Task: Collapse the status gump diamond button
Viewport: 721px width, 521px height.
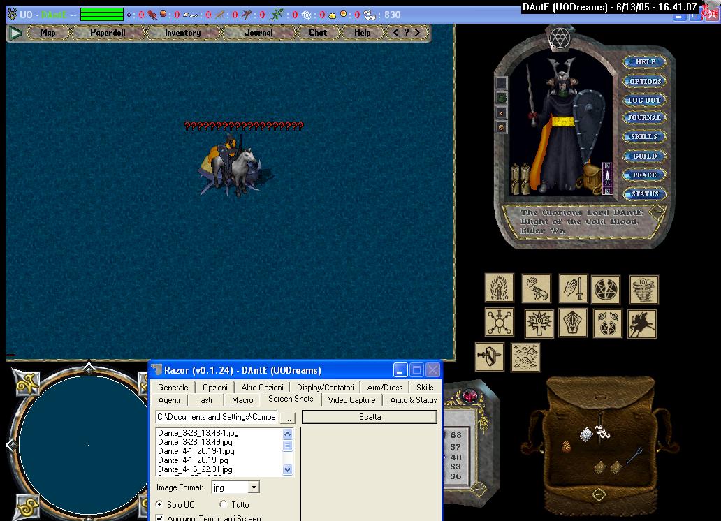Action: click(478, 487)
